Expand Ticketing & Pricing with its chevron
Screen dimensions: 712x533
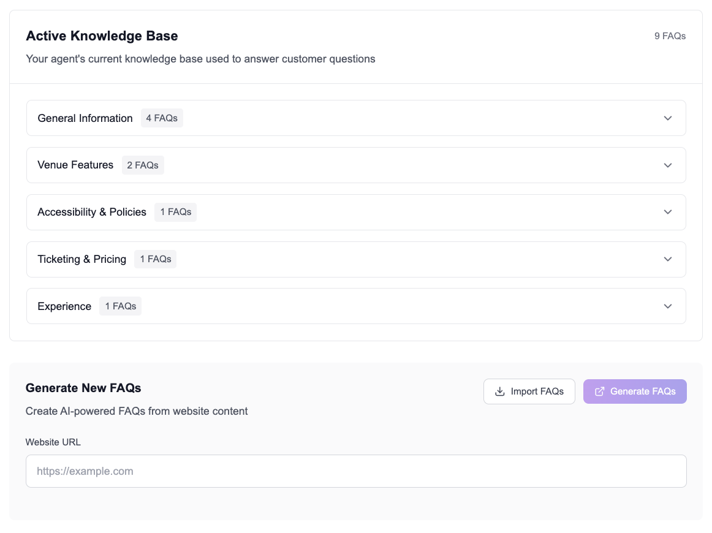668,259
